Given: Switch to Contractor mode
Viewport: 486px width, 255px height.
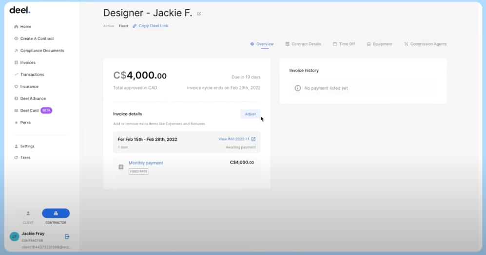Looking at the screenshot, I should (x=56, y=213).
